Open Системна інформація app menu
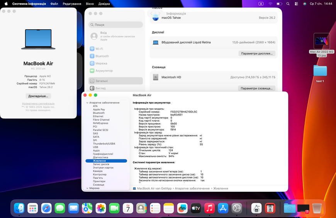The height and width of the screenshot is (218, 336). [29, 3]
